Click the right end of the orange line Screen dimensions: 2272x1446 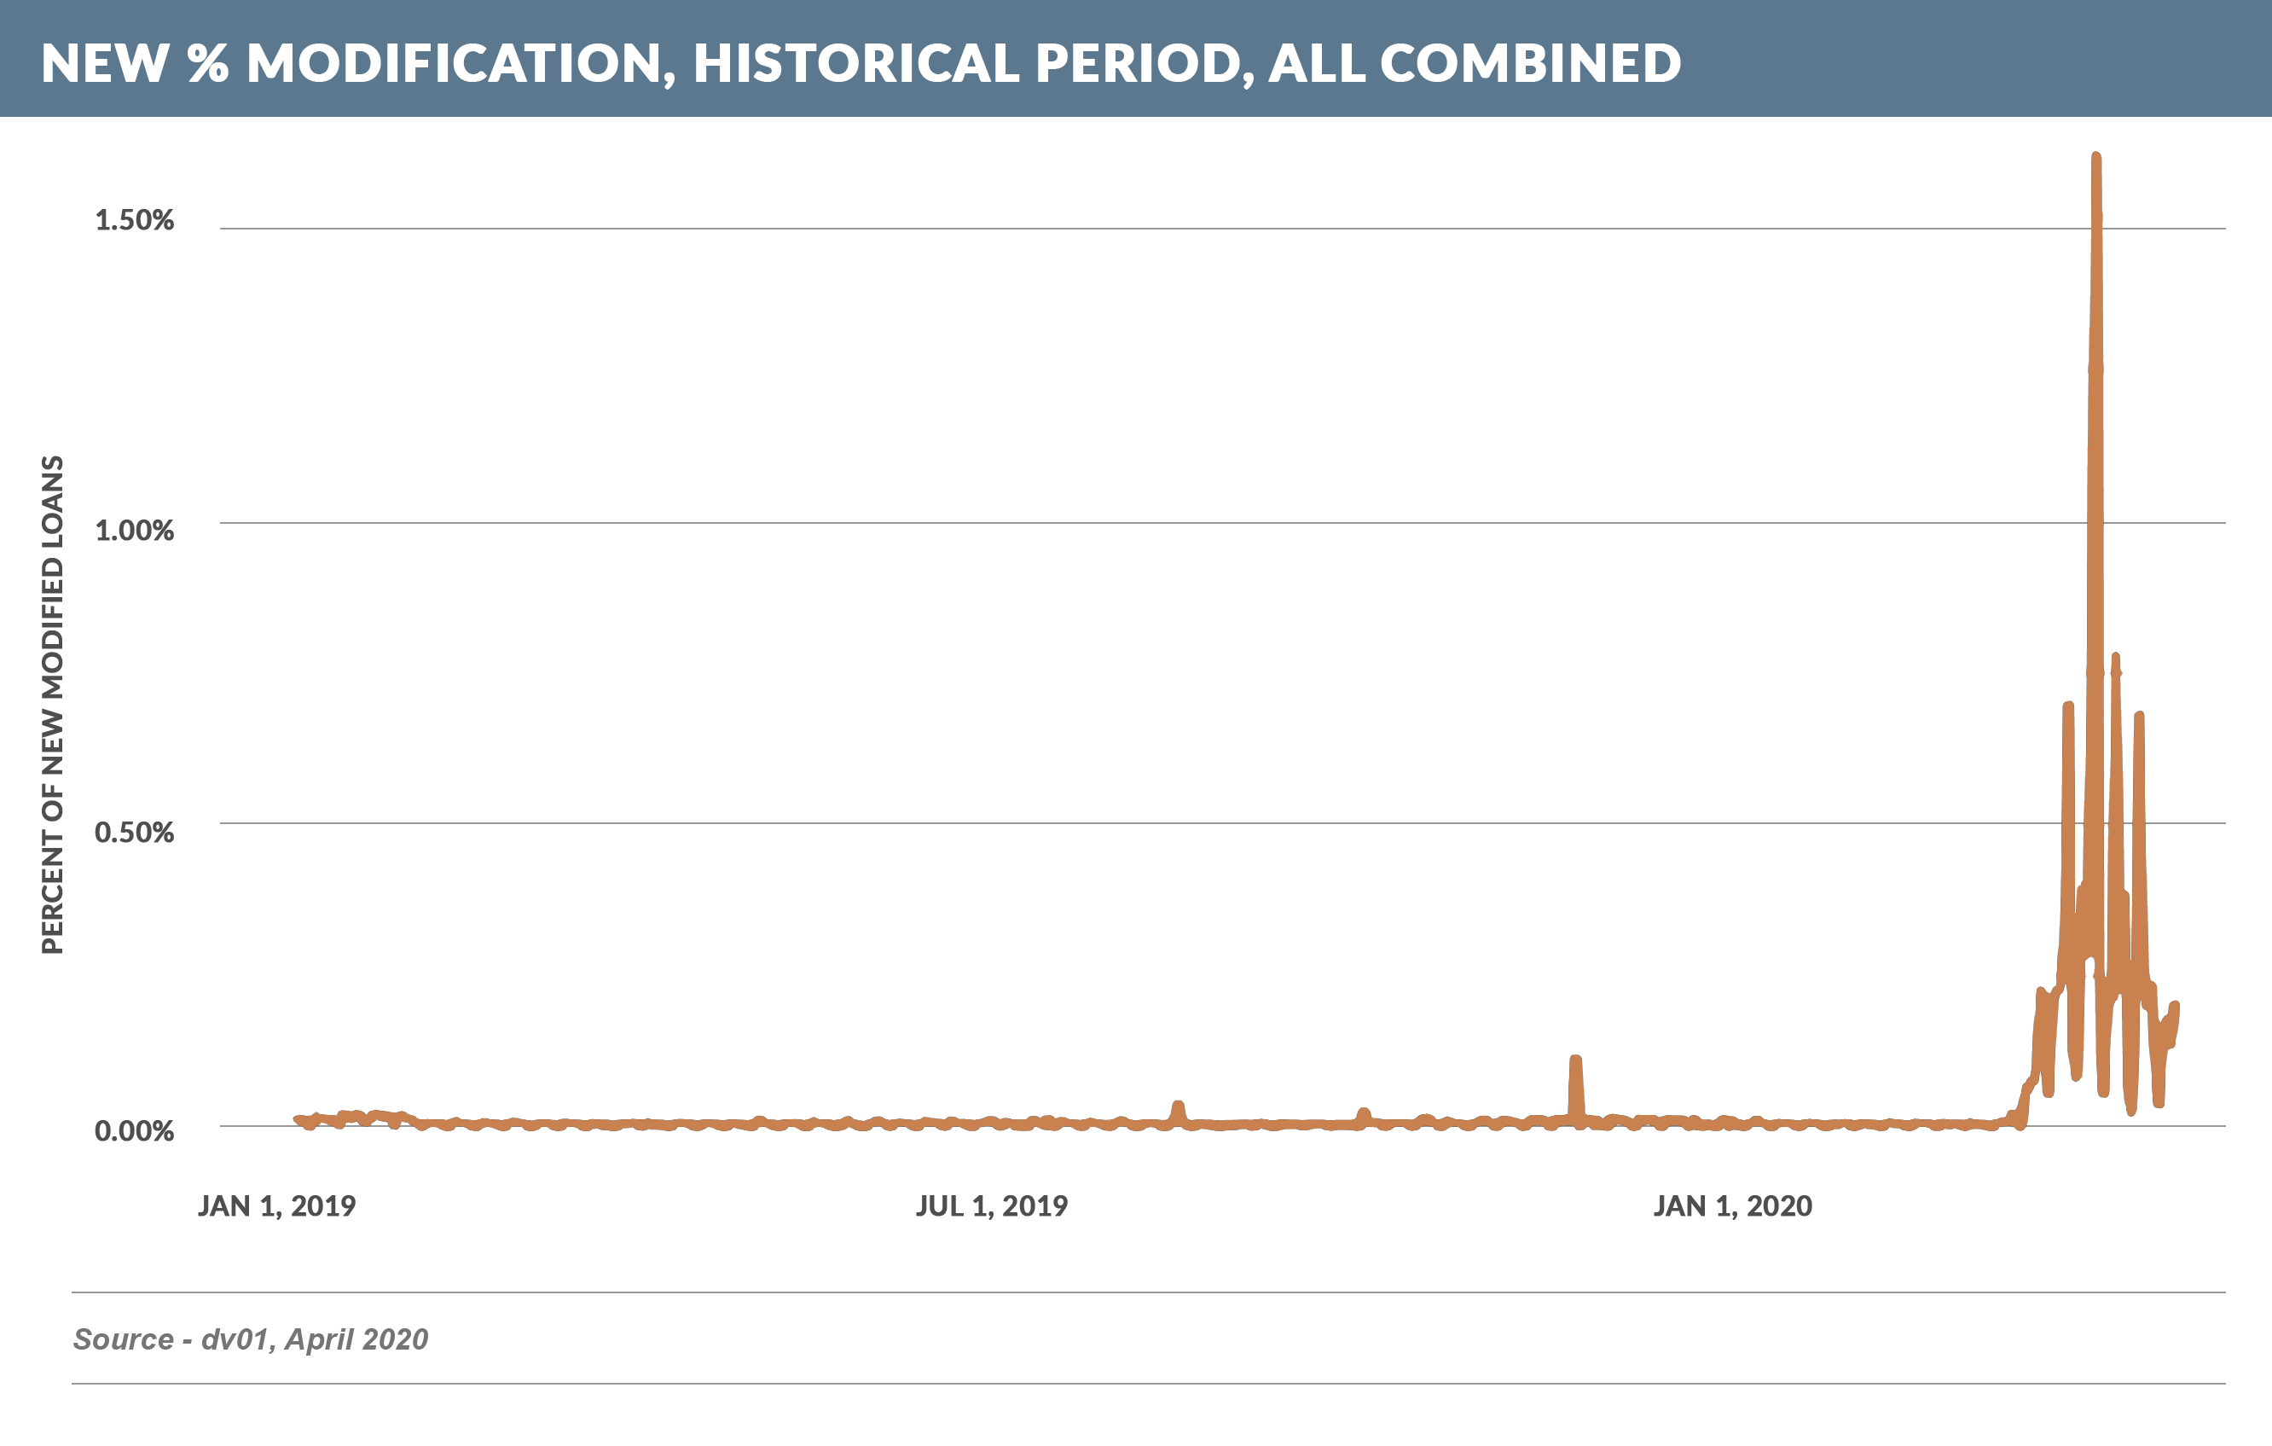point(2175,1008)
